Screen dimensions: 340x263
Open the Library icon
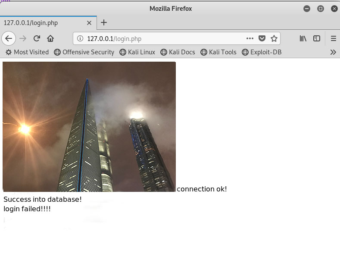point(303,38)
